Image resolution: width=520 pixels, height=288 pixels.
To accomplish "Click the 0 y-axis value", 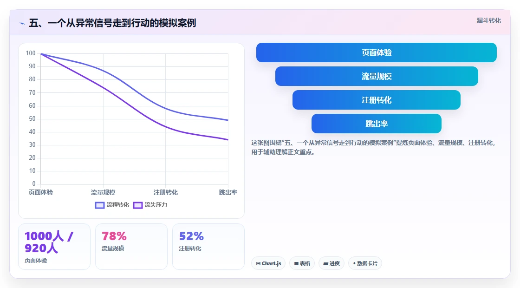I will (34, 183).
